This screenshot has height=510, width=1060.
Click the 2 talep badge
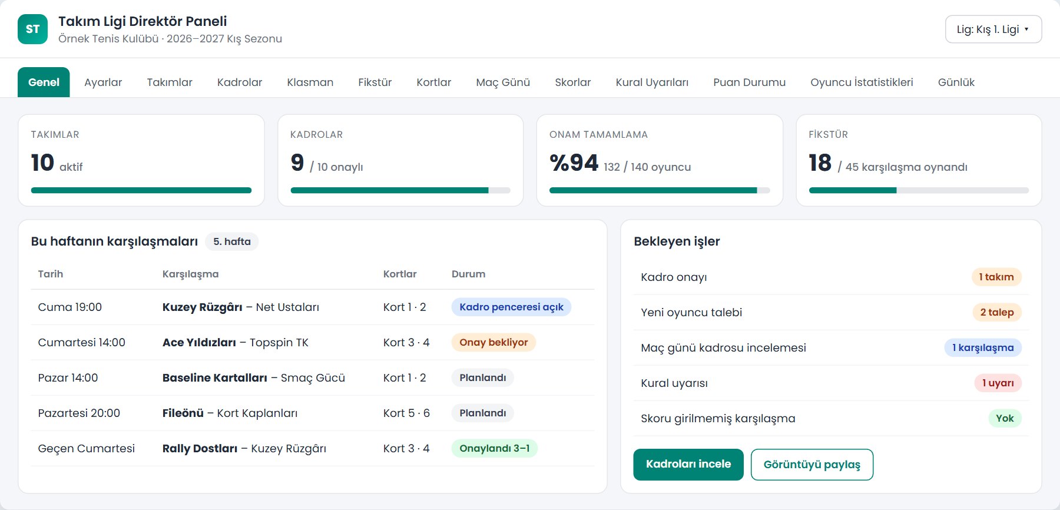[997, 312]
